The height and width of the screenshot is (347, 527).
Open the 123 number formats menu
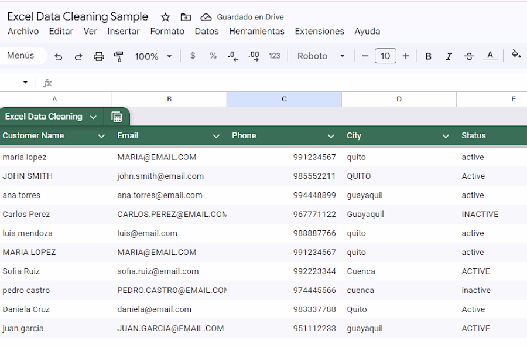[274, 56]
